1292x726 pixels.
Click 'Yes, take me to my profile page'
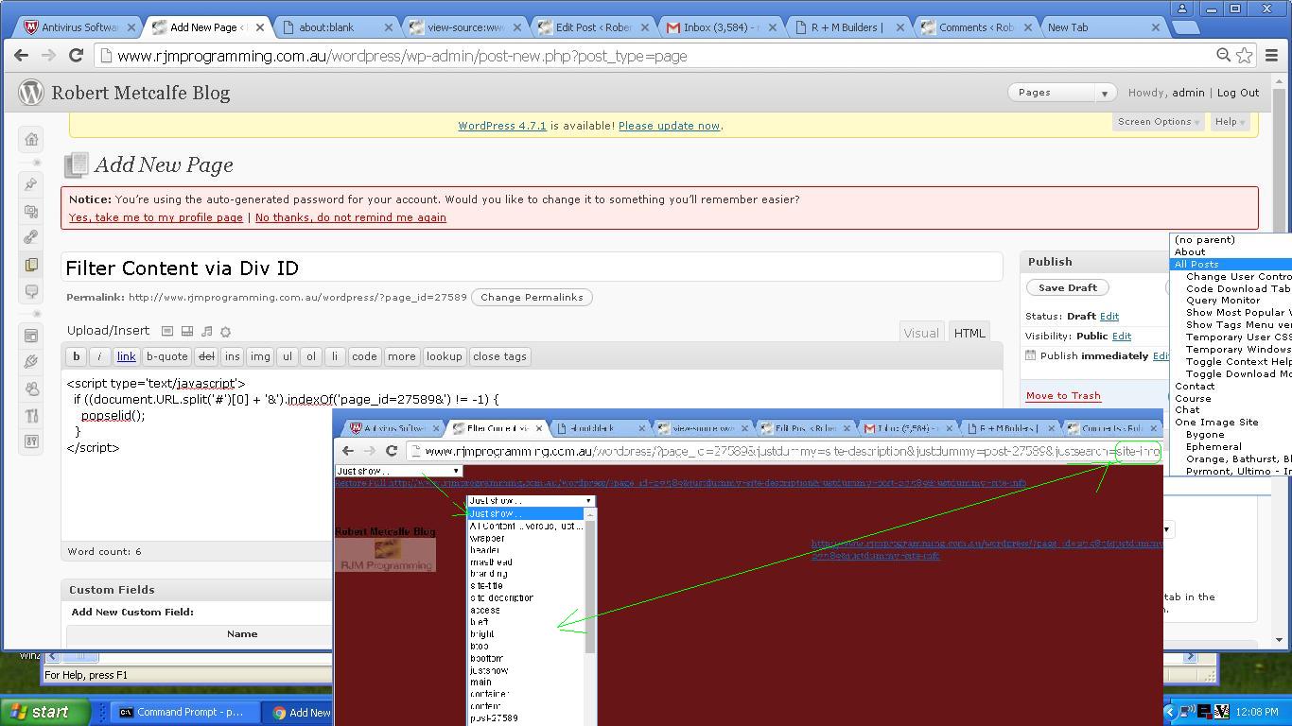(x=156, y=217)
